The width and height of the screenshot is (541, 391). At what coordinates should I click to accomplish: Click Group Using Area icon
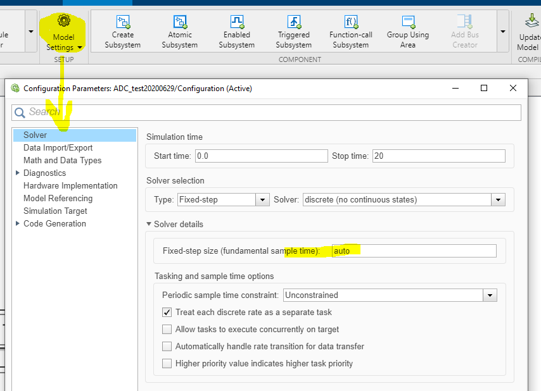click(x=408, y=22)
